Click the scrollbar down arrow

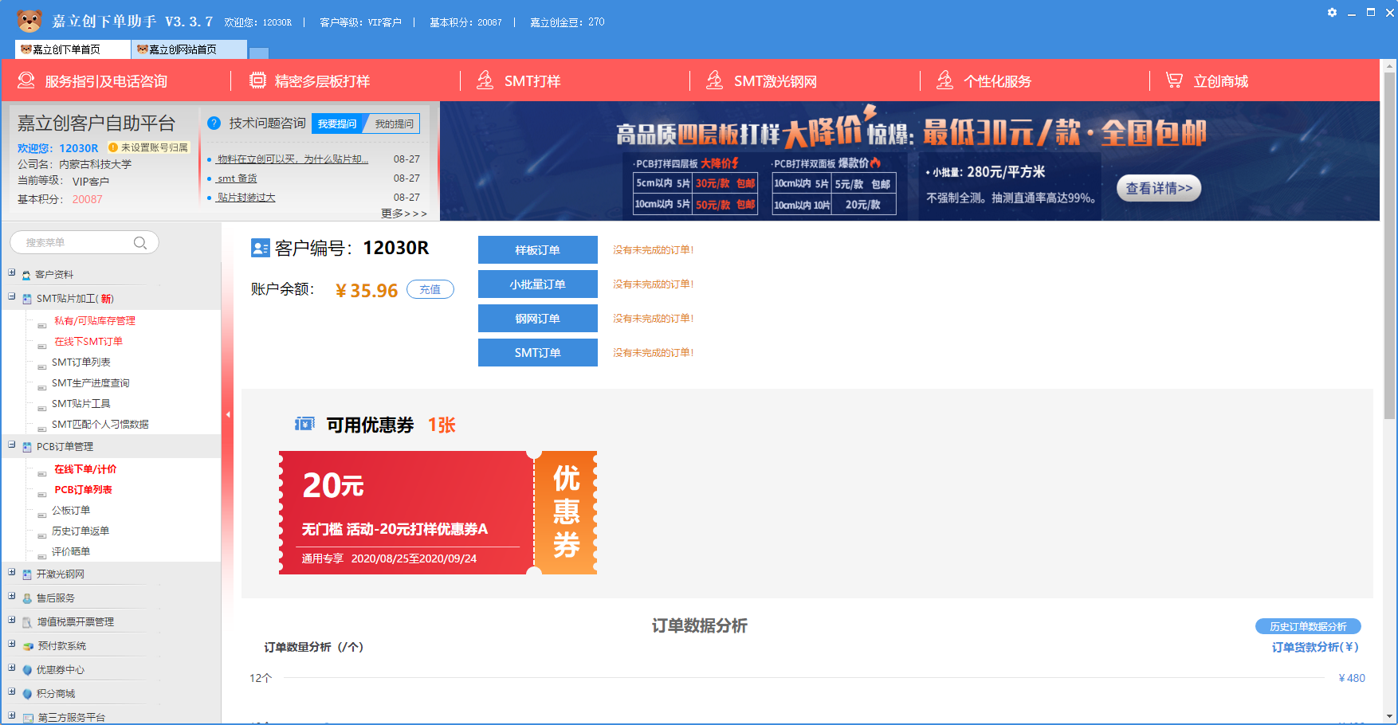(1390, 716)
